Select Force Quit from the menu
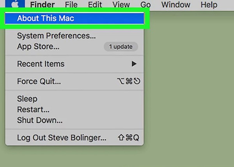234x167 pixels. [39, 82]
